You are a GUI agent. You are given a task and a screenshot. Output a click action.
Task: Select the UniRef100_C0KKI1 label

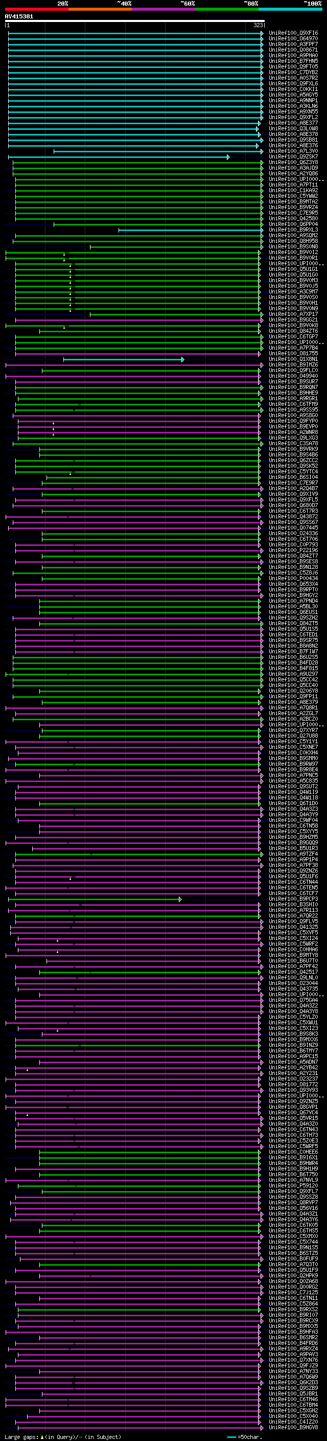point(293,89)
